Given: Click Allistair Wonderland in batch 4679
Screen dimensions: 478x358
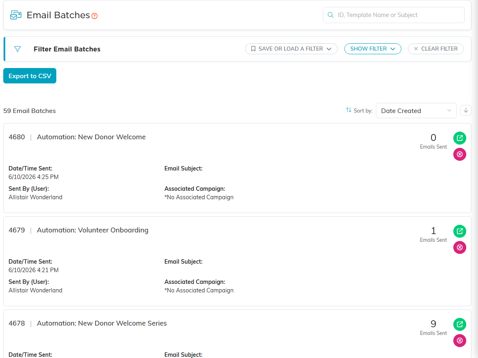Looking at the screenshot, I should point(35,290).
